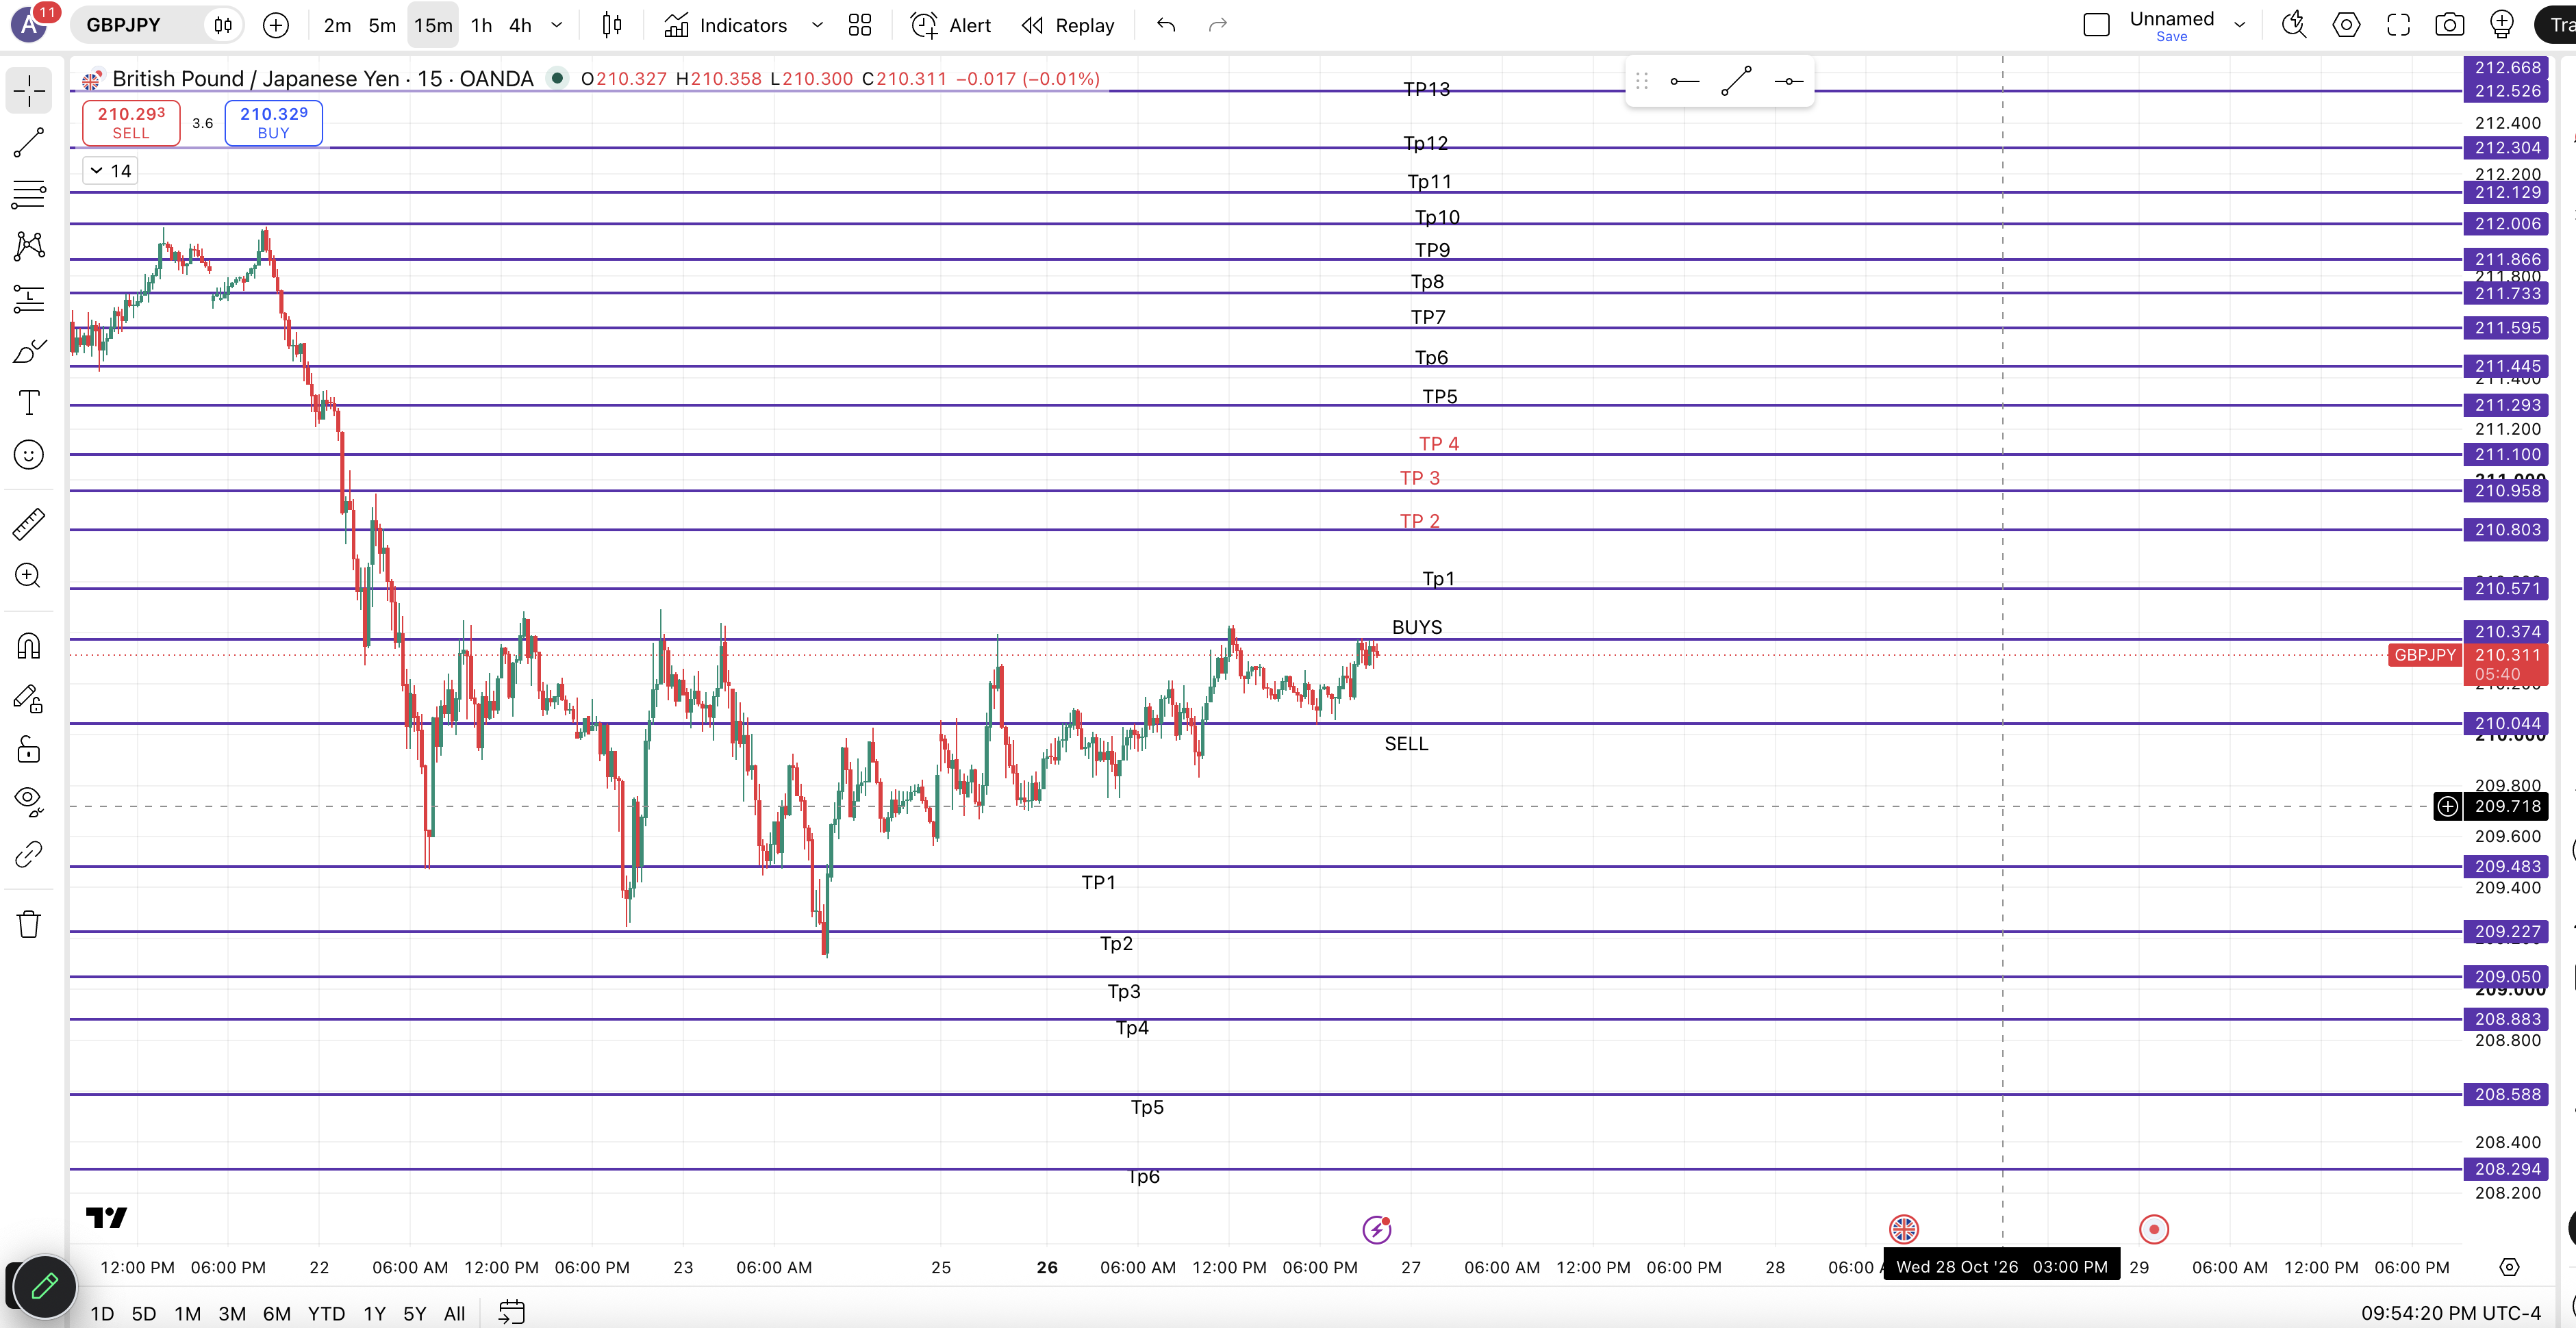Expand the timeframe interval dropdown
The width and height of the screenshot is (2576, 1328).
point(558,25)
